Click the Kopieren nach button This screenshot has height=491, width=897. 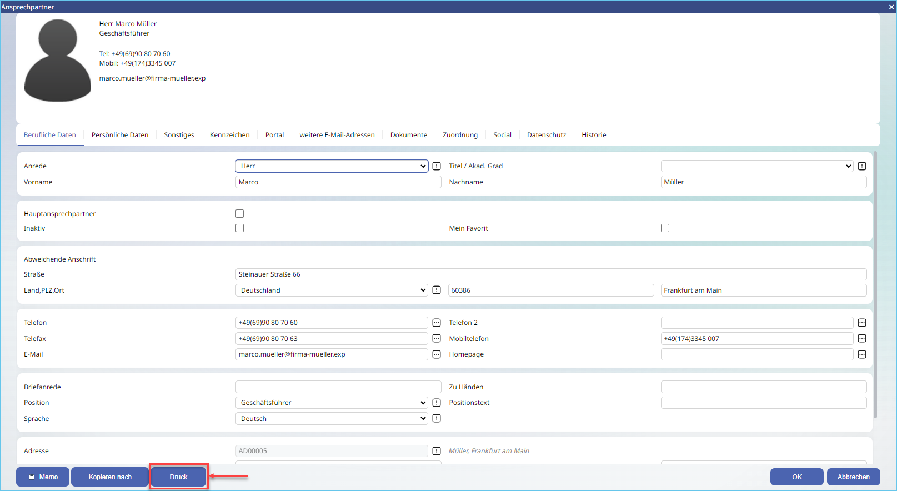(110, 477)
